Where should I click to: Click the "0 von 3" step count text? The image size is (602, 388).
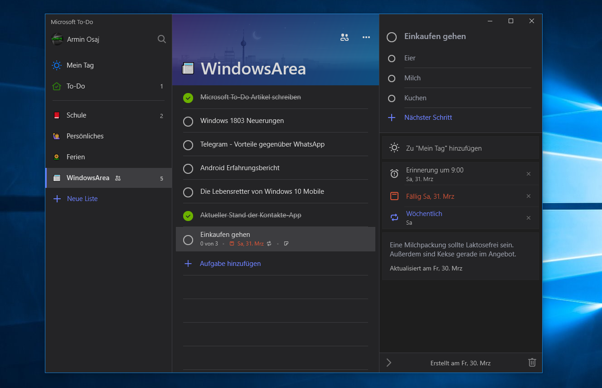coord(209,244)
